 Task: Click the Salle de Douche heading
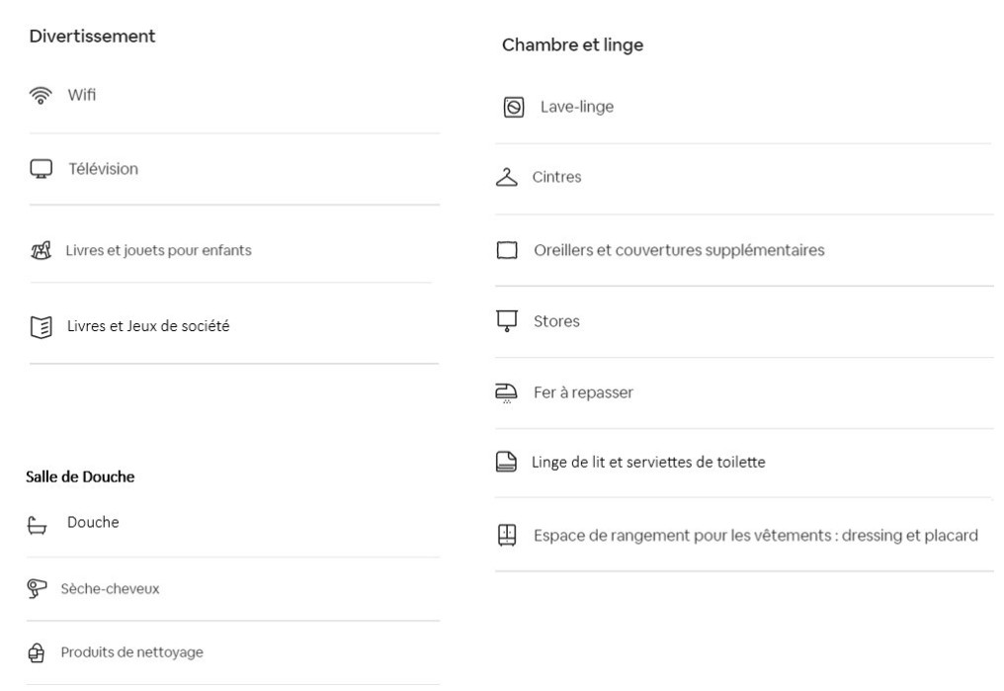click(79, 476)
